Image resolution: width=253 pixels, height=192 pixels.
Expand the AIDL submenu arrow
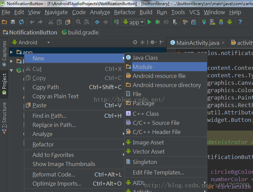pos(205,183)
